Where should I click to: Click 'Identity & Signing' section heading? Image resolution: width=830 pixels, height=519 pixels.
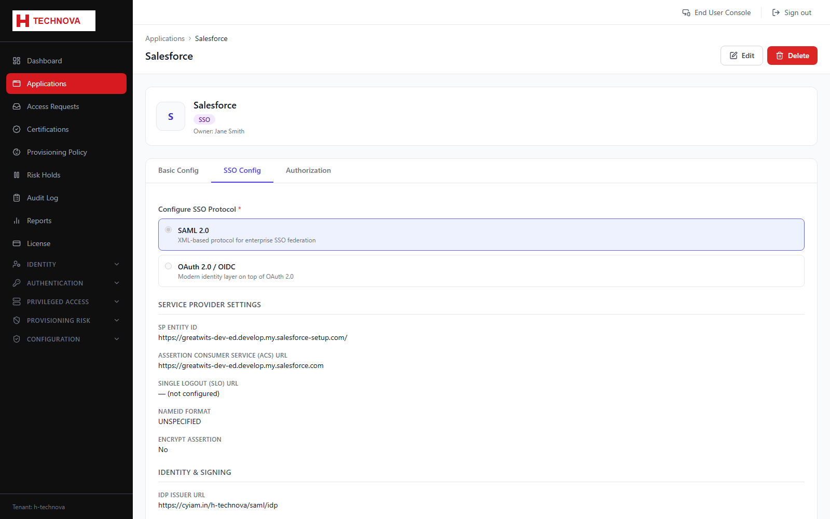coord(195,472)
